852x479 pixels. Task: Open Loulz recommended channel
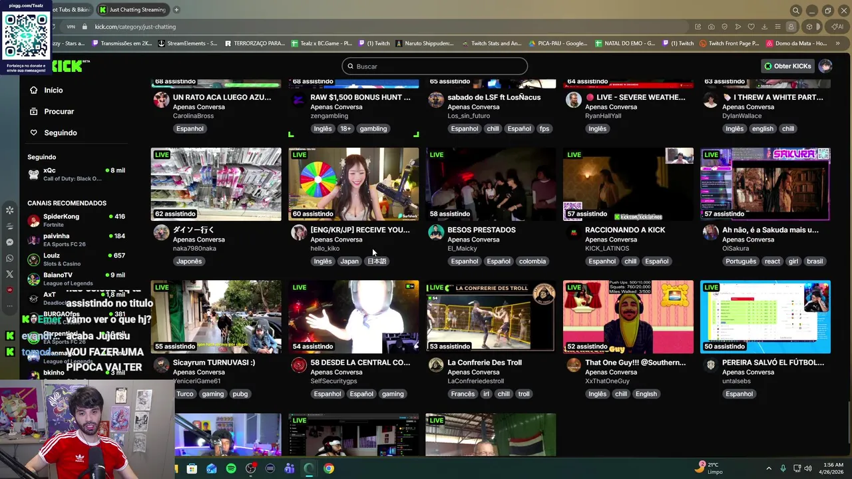click(76, 259)
